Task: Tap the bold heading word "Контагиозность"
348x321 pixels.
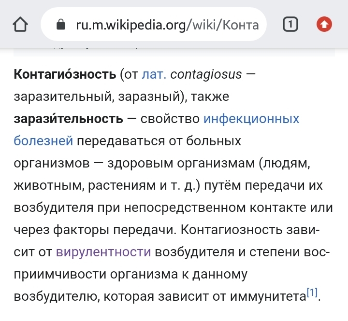Action: 65,75
